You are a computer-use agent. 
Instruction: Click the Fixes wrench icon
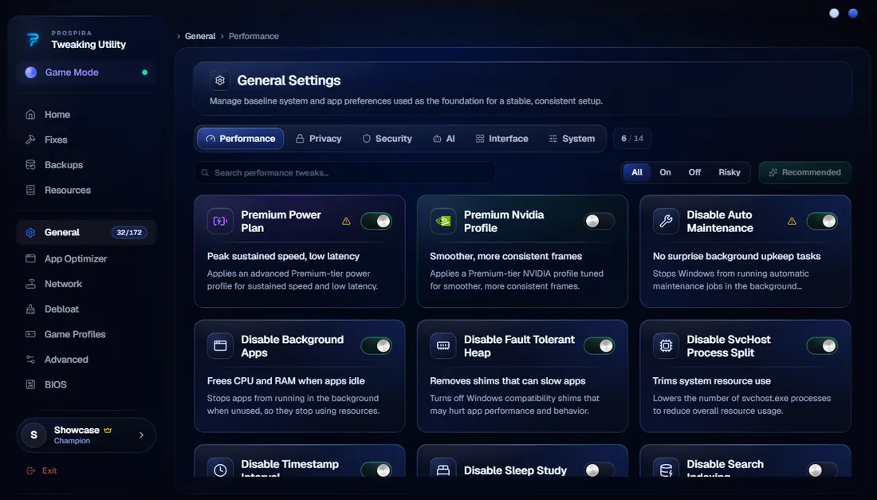click(31, 140)
